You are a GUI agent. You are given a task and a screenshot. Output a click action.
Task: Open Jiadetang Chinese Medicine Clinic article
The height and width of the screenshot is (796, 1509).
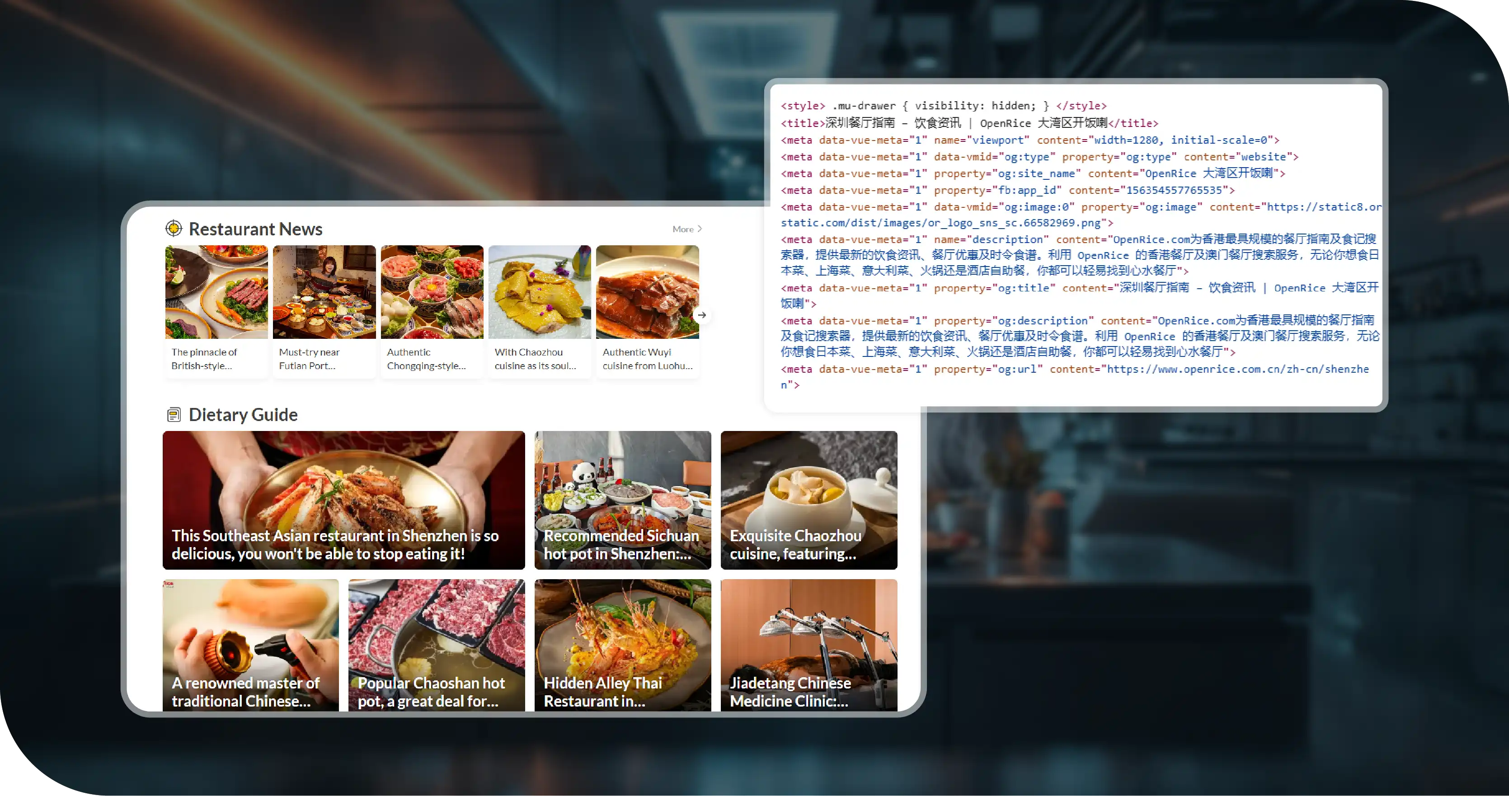coord(809,644)
